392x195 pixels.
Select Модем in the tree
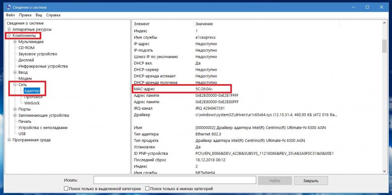tap(25, 78)
